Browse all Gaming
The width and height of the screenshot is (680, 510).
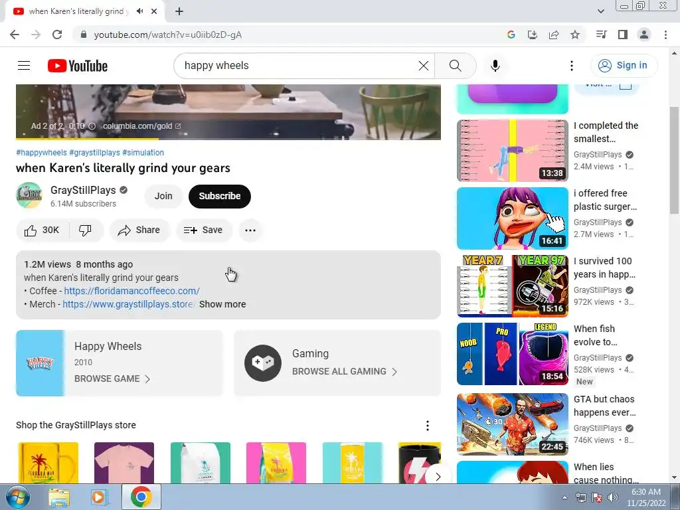coord(345,372)
